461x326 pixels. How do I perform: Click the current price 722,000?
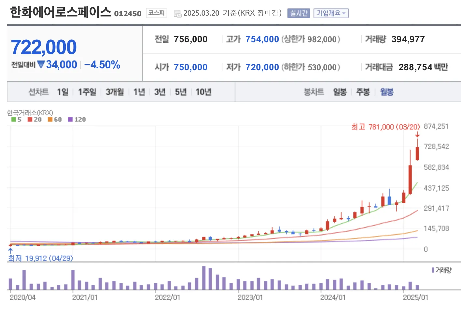[44, 47]
